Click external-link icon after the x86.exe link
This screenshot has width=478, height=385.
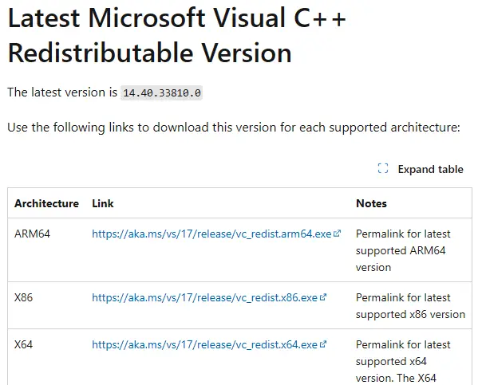coord(323,297)
